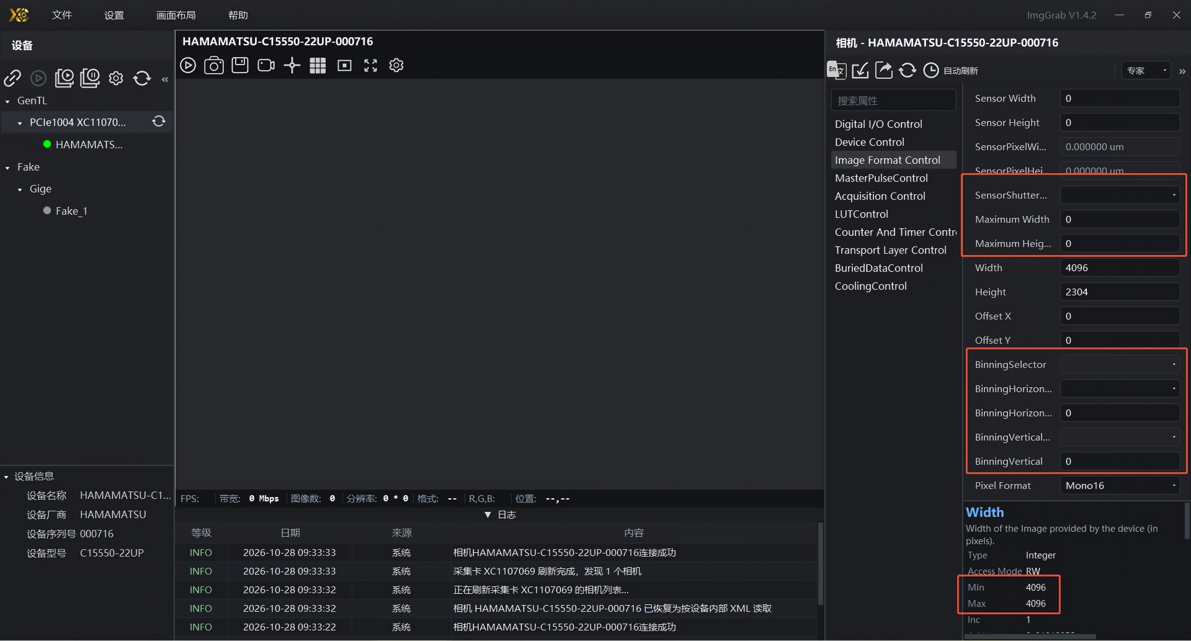The width and height of the screenshot is (1191, 641).
Task: Click the 搜索属性 search field
Action: (893, 101)
